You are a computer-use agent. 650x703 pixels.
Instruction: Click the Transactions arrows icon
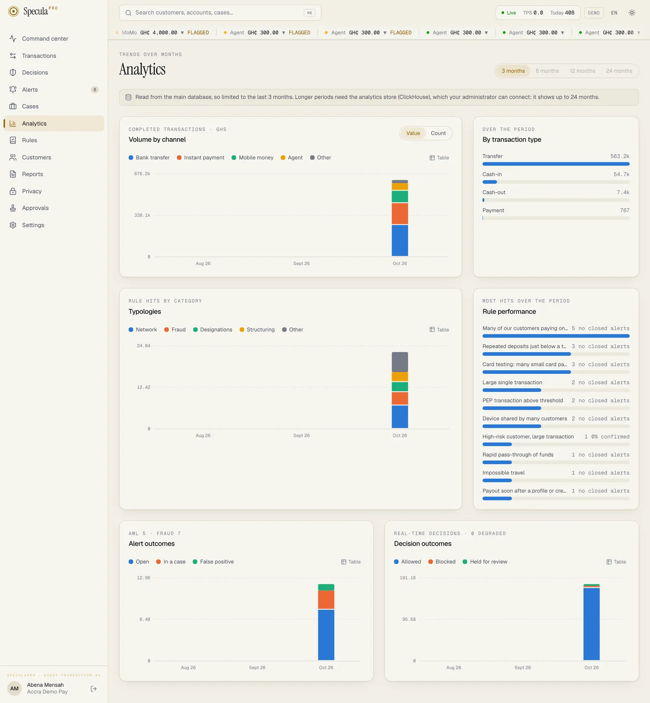[13, 56]
